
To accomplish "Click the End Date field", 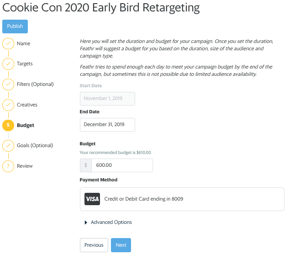I will tap(107, 125).
